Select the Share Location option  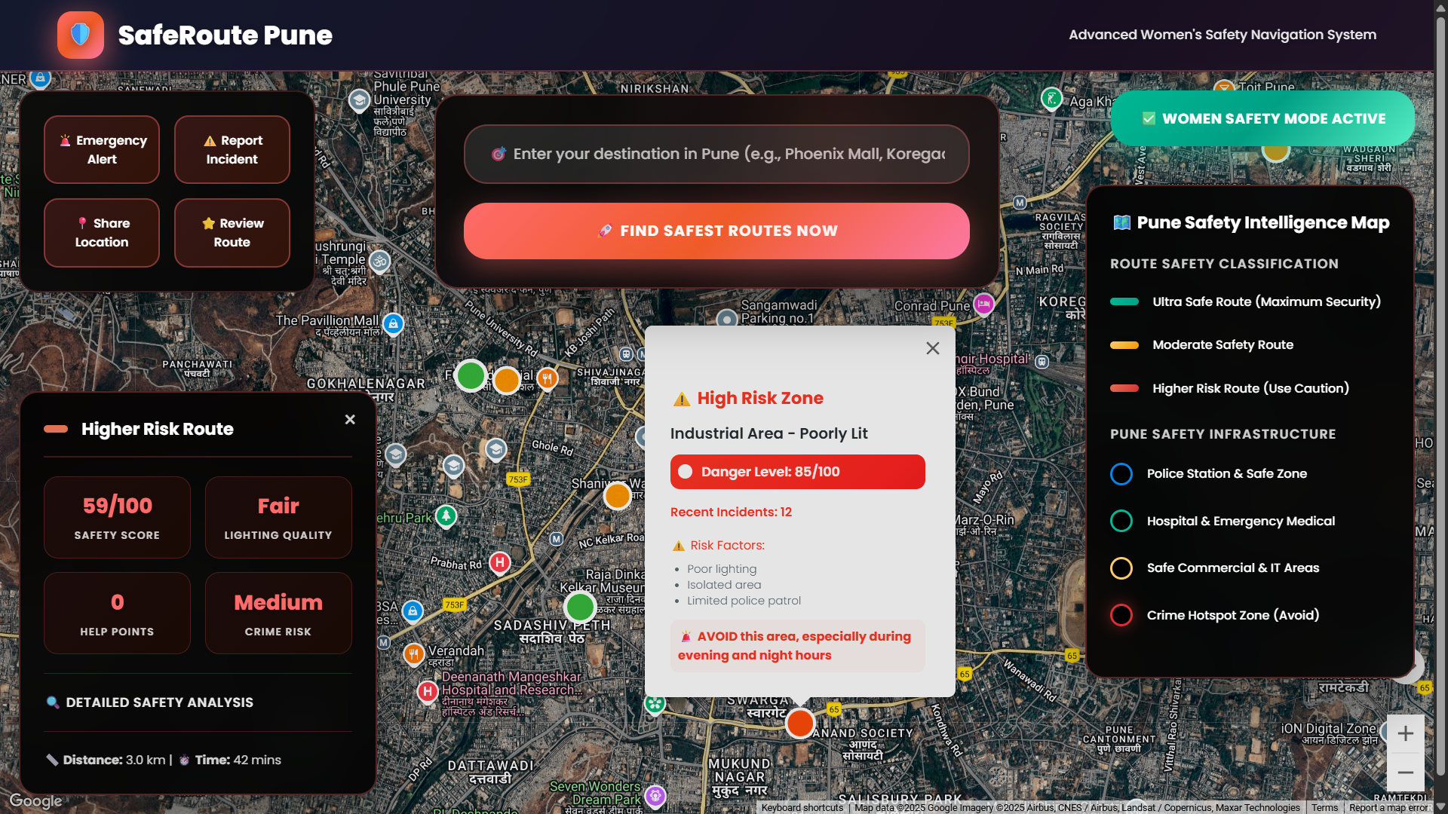pyautogui.click(x=102, y=233)
